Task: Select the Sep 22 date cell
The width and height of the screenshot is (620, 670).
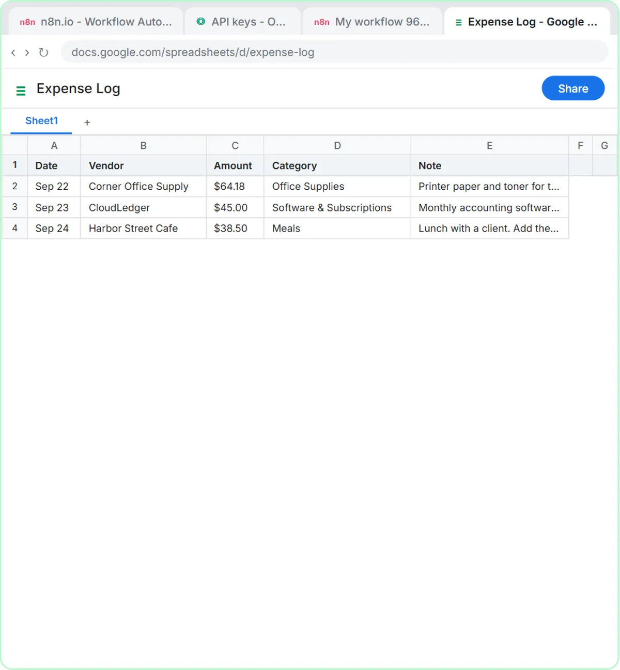Action: (x=54, y=186)
